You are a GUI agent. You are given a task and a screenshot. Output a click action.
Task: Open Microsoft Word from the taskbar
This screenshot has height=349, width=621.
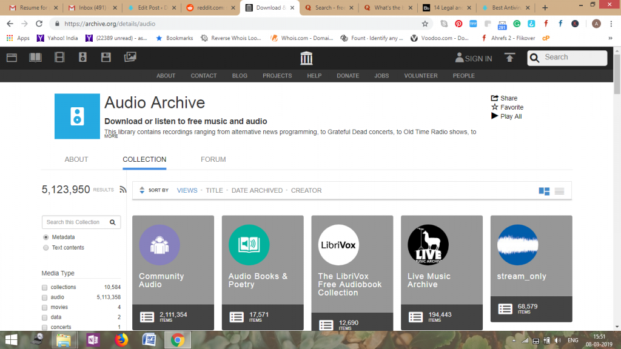[149, 340]
